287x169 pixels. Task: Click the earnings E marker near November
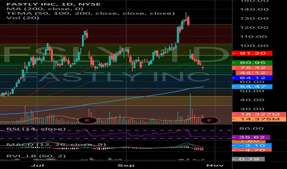point(210,120)
